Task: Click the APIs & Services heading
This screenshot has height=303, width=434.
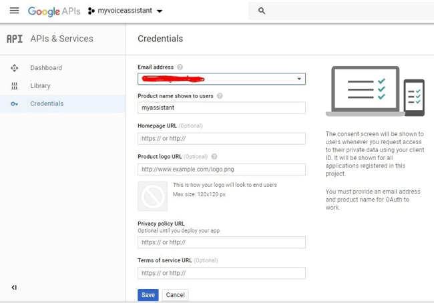Action: click(x=61, y=39)
